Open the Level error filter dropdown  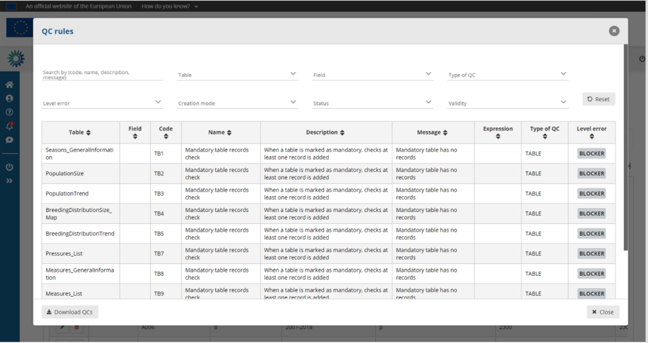pyautogui.click(x=103, y=103)
